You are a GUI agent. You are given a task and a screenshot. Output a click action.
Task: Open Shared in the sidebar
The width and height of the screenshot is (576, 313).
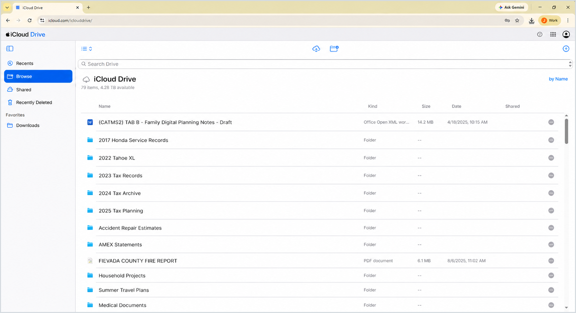coord(38,90)
